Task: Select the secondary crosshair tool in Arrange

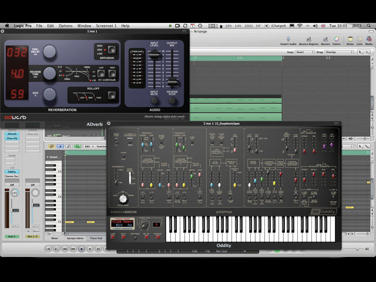Action: 367,52
